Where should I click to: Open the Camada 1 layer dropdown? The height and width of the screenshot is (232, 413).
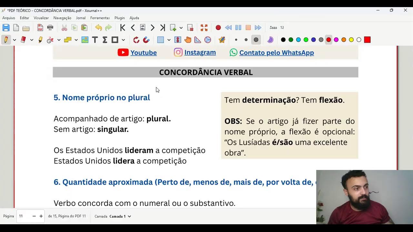pos(120,216)
